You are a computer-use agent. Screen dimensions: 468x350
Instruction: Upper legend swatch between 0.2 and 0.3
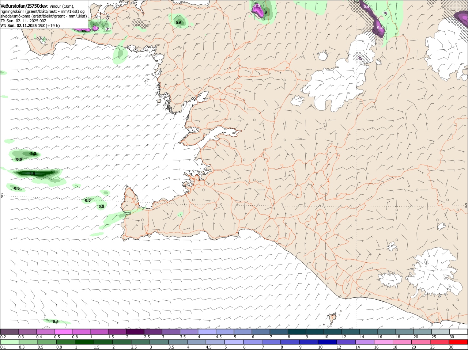point(10,332)
